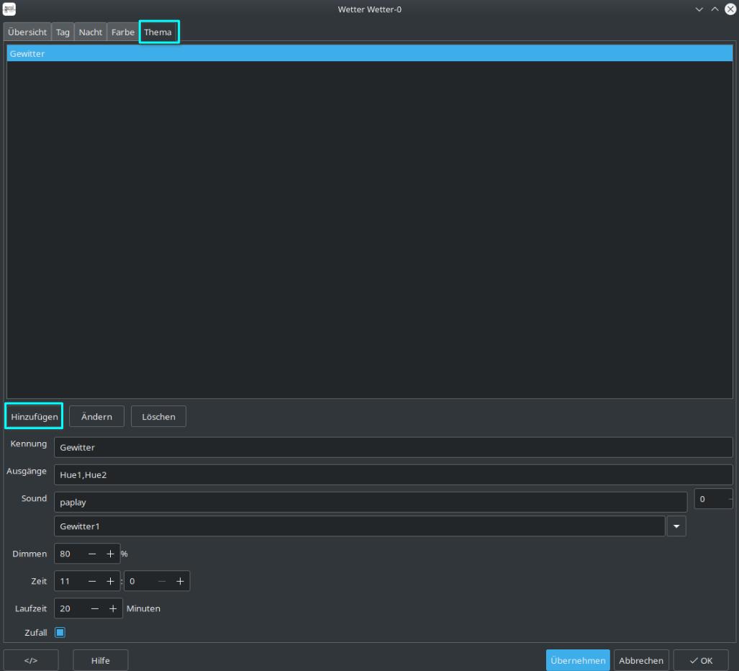Increase Zeit minute with plus button
Screen dimensions: 739x671
180,581
